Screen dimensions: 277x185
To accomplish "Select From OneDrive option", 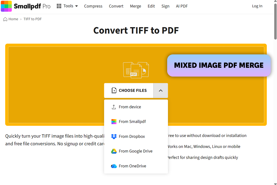I will (136, 166).
